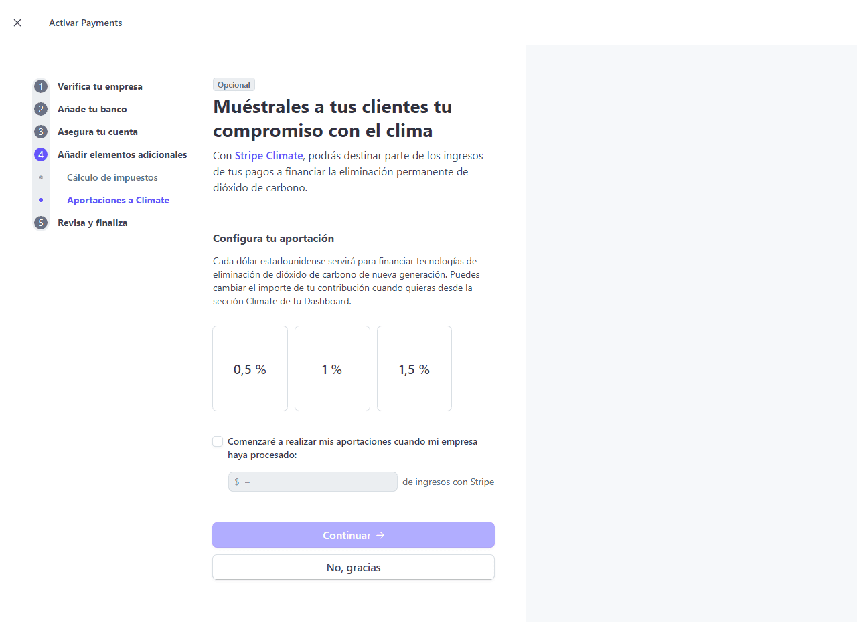857x622 pixels.
Task: Click the step 1 circle icon for Verifica tu empresa
Action: [x=41, y=86]
